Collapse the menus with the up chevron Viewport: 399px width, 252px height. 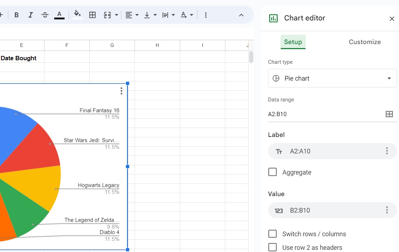[241, 15]
